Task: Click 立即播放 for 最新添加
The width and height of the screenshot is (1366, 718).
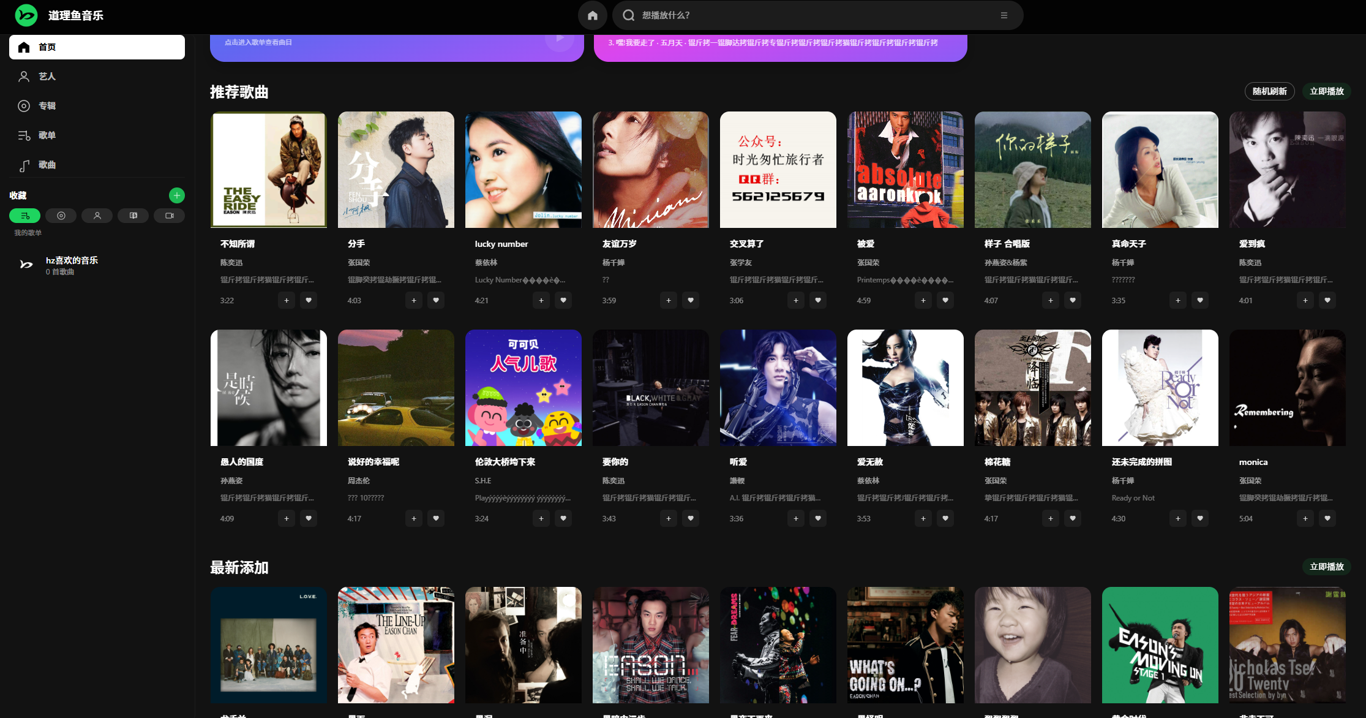Action: click(x=1326, y=567)
